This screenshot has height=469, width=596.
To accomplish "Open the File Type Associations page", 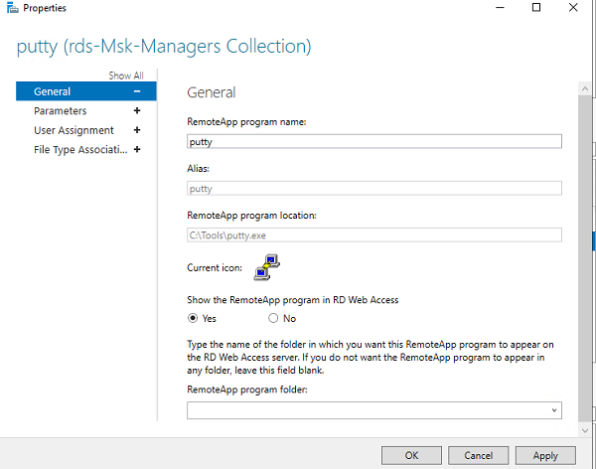I will tap(80, 149).
